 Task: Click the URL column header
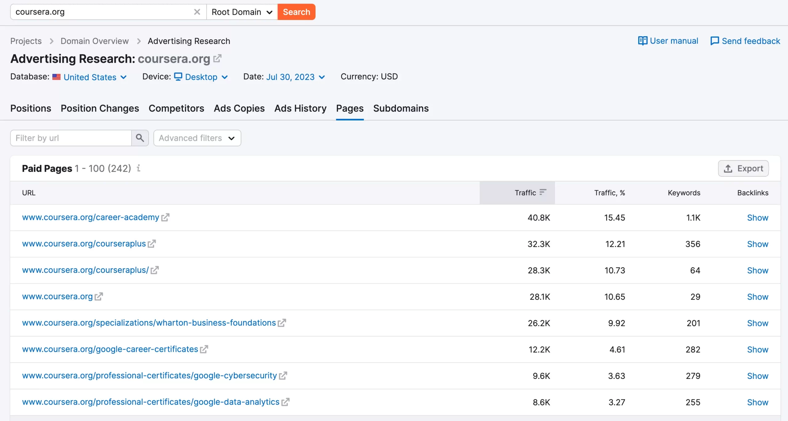pos(29,193)
